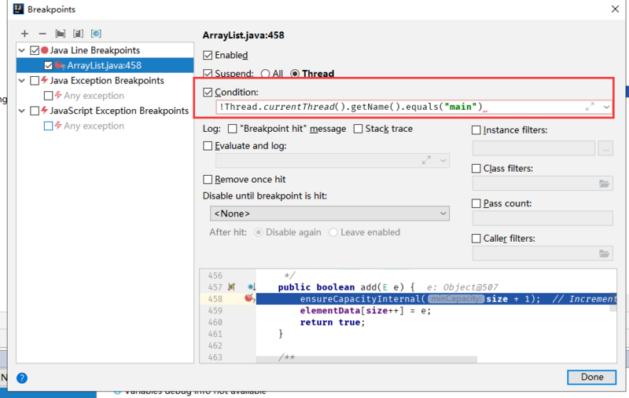Expand the Evaluate and log field icon
The image size is (629, 398).
tap(426, 160)
